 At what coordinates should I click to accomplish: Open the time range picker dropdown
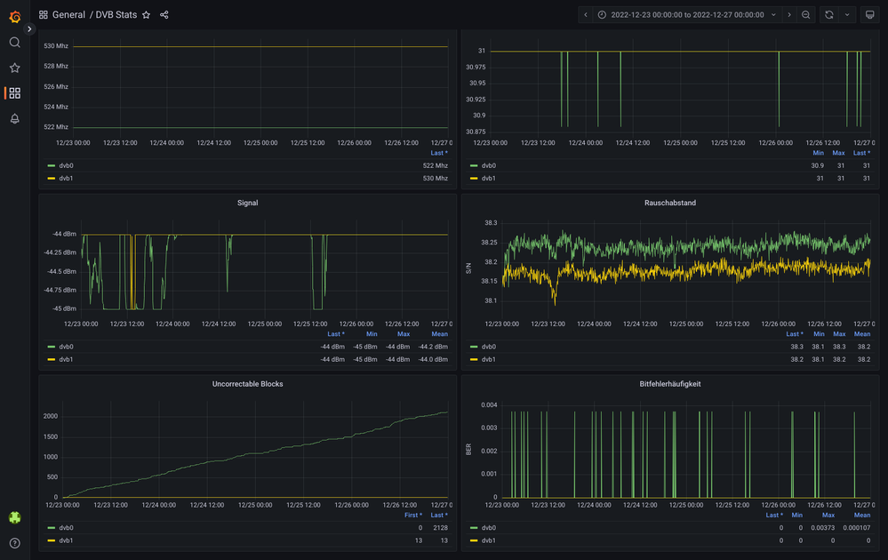pyautogui.click(x=686, y=15)
